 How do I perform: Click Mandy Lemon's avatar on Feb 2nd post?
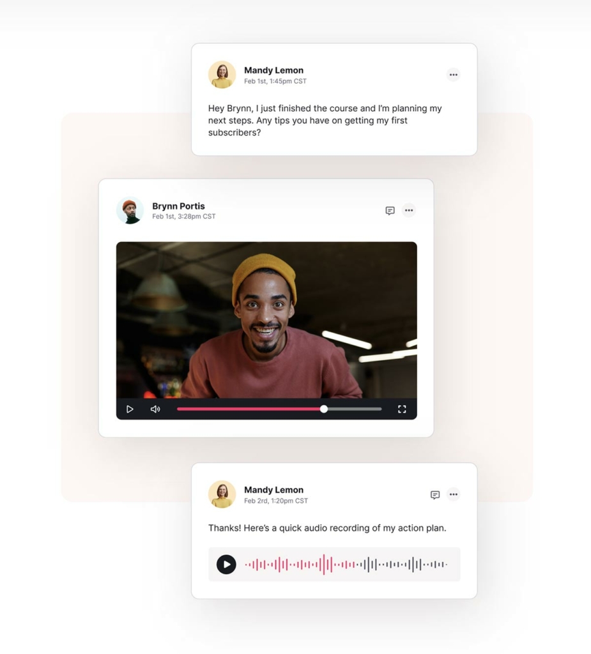(222, 494)
